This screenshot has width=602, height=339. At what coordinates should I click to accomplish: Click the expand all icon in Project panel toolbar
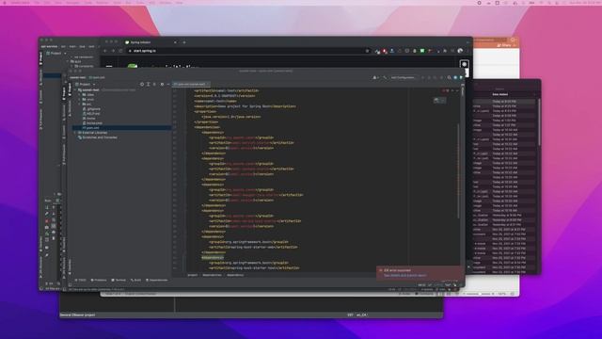(x=149, y=84)
